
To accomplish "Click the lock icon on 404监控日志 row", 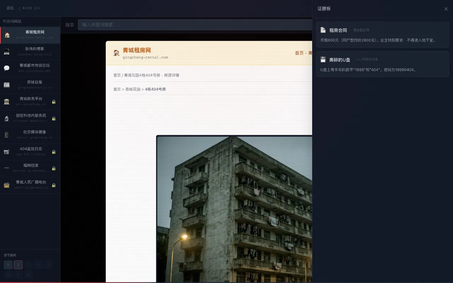I will (54, 152).
